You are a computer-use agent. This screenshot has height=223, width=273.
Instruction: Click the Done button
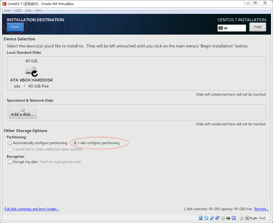coord(15,27)
